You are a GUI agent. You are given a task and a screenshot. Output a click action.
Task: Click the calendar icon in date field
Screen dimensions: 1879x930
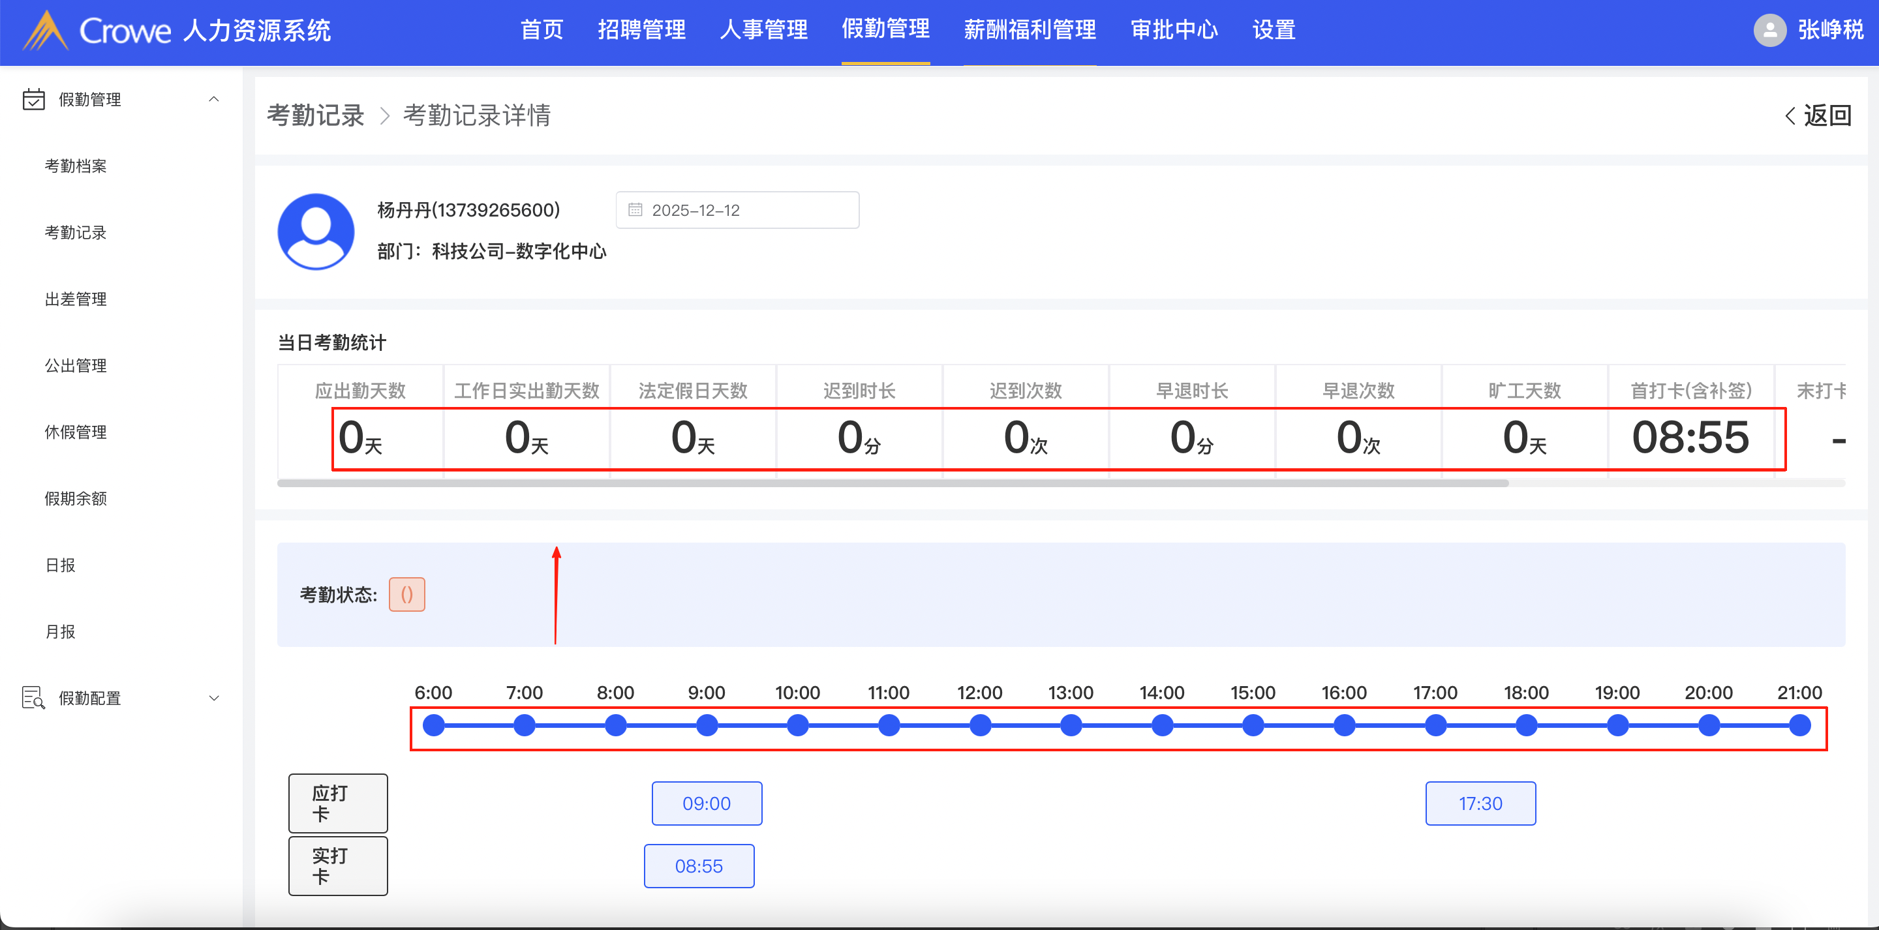(635, 210)
